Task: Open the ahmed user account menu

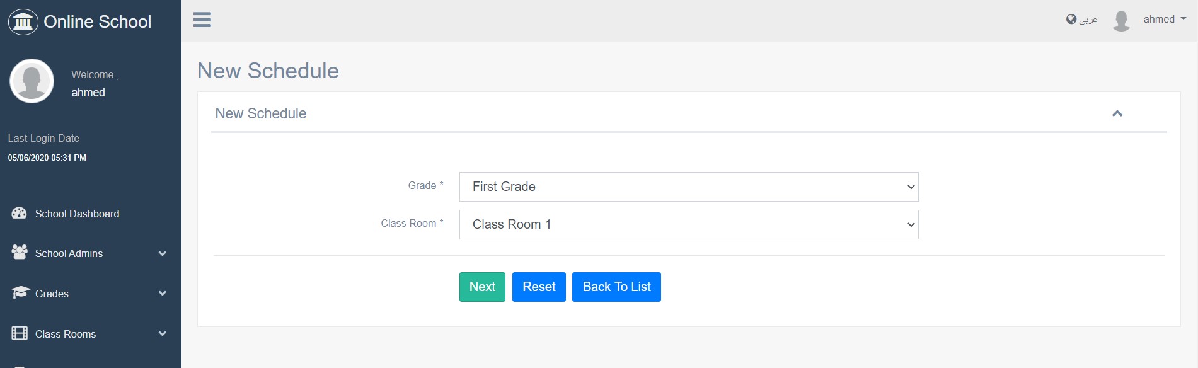Action: [1164, 20]
